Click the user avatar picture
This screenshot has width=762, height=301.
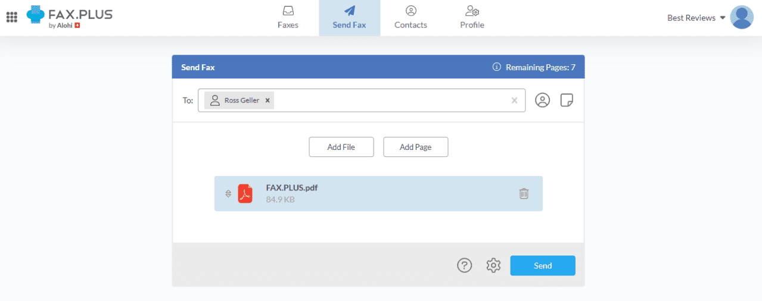pyautogui.click(x=741, y=17)
